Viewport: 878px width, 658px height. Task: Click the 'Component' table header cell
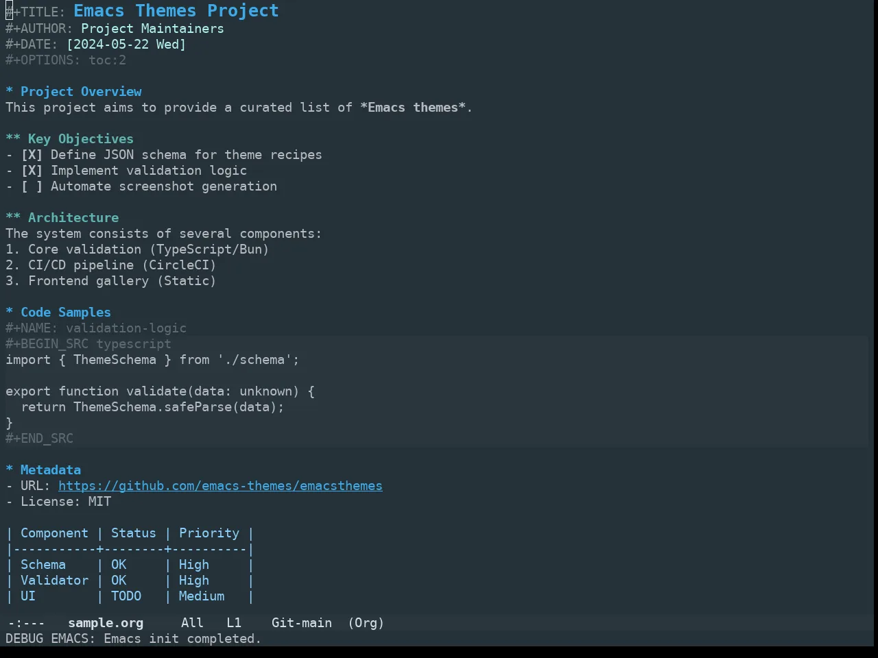[54, 533]
